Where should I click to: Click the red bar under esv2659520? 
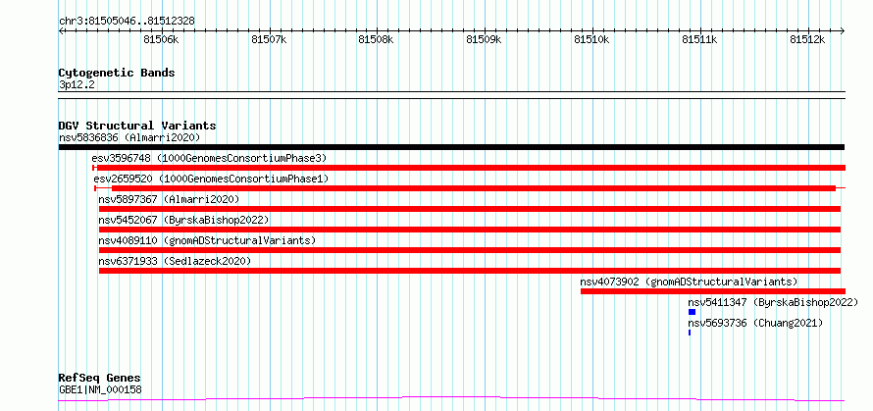click(470, 188)
